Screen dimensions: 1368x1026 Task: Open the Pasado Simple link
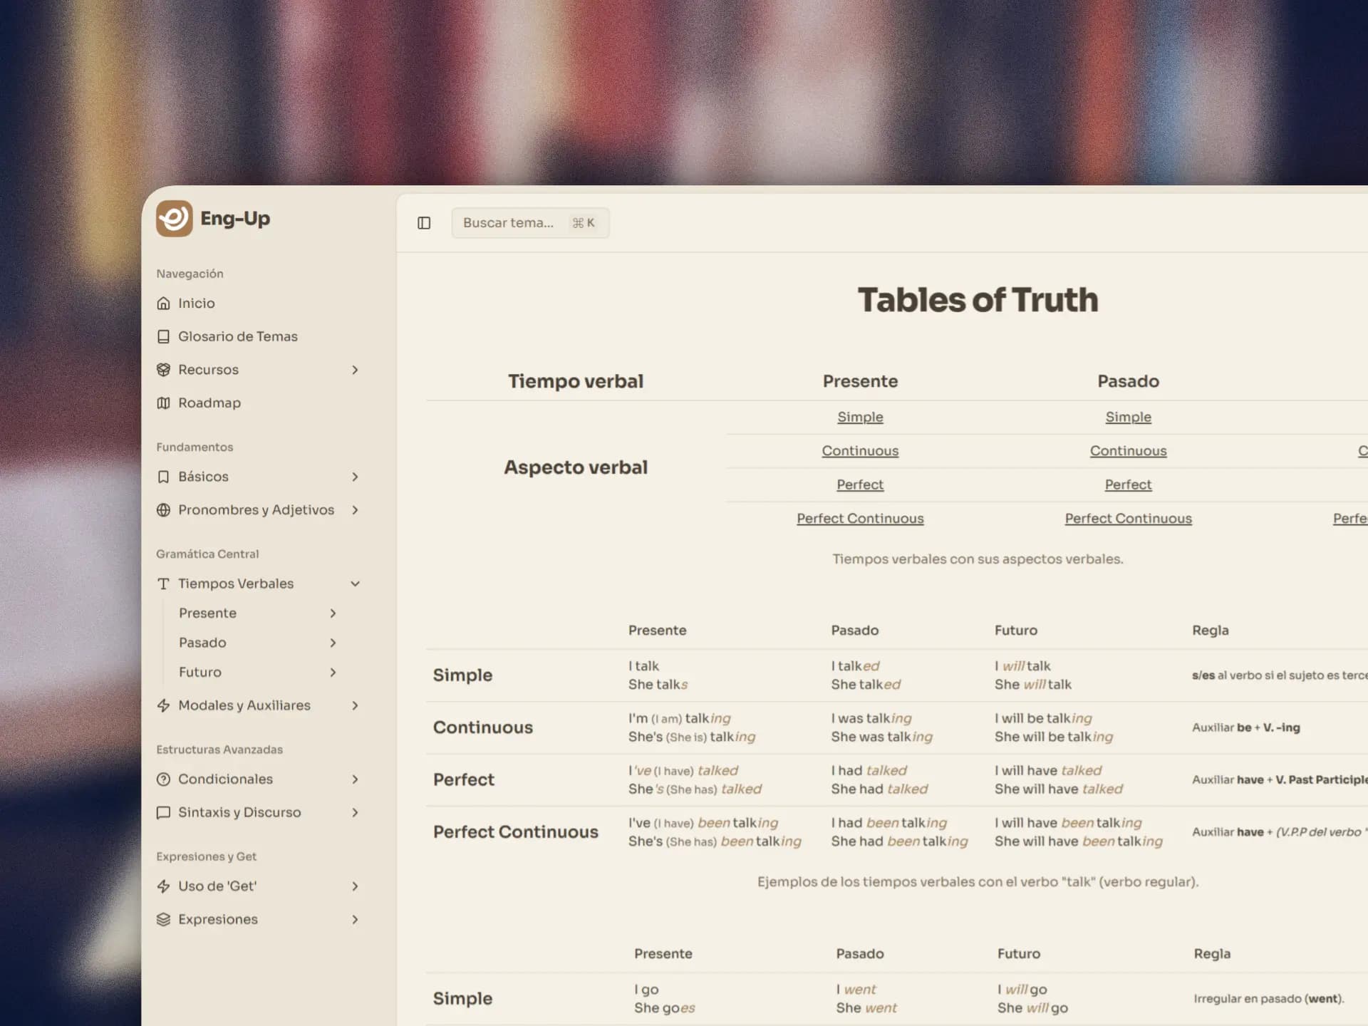pos(1128,417)
